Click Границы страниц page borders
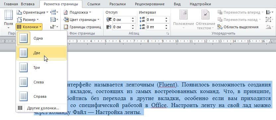The width and height of the screenshot is (276, 120). point(82,27)
